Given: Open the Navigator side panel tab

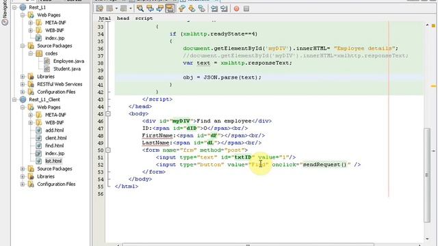Looking at the screenshot, I should click(x=5, y=13).
